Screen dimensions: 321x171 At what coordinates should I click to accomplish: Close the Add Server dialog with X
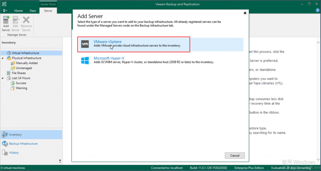click(245, 13)
